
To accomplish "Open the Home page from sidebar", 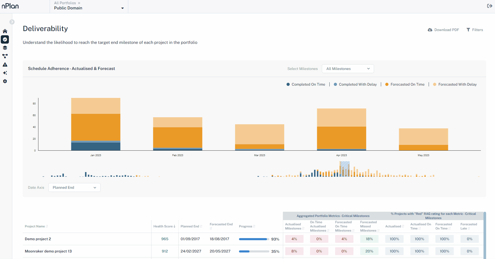I will pos(5,31).
